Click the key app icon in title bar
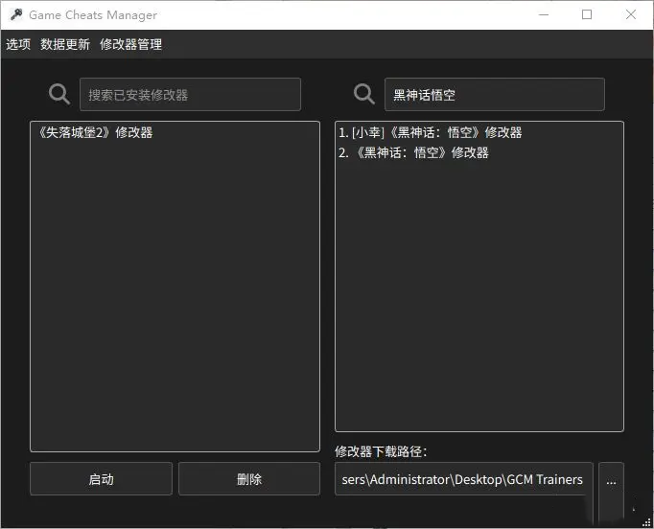The image size is (654, 529). tap(16, 15)
